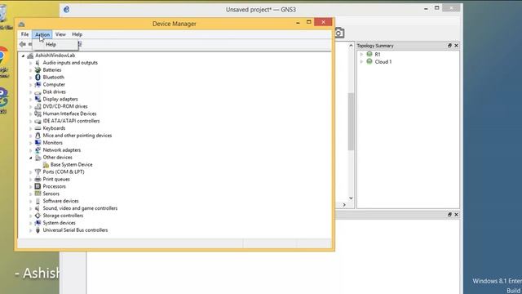Click the GNS3 vertical scrollbar thumb

point(351,122)
